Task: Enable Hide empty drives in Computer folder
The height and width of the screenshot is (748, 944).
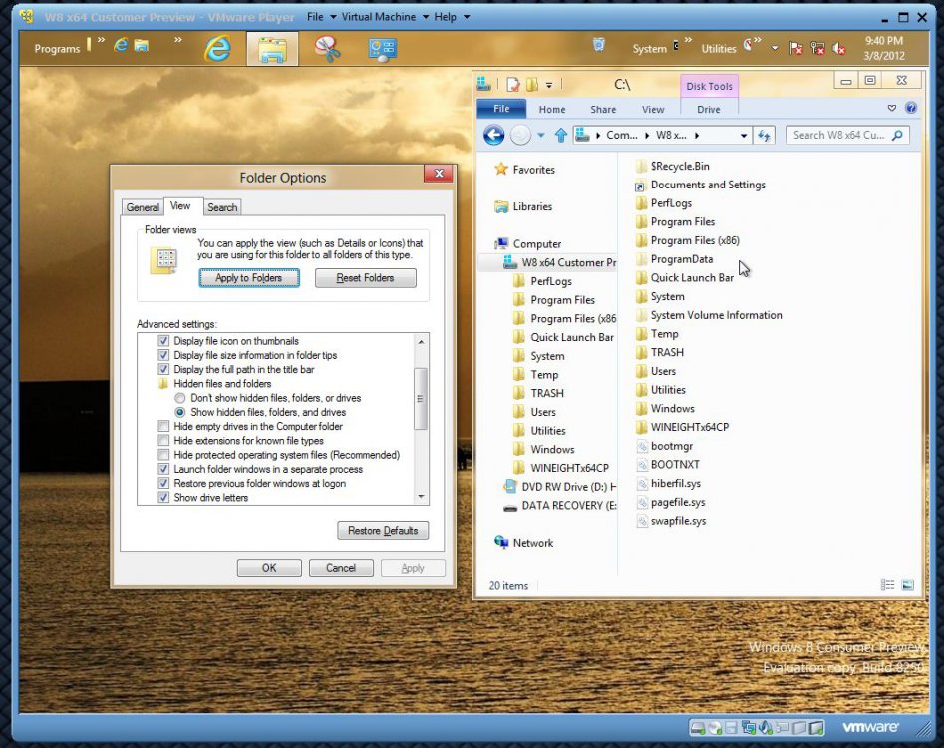Action: tap(163, 427)
